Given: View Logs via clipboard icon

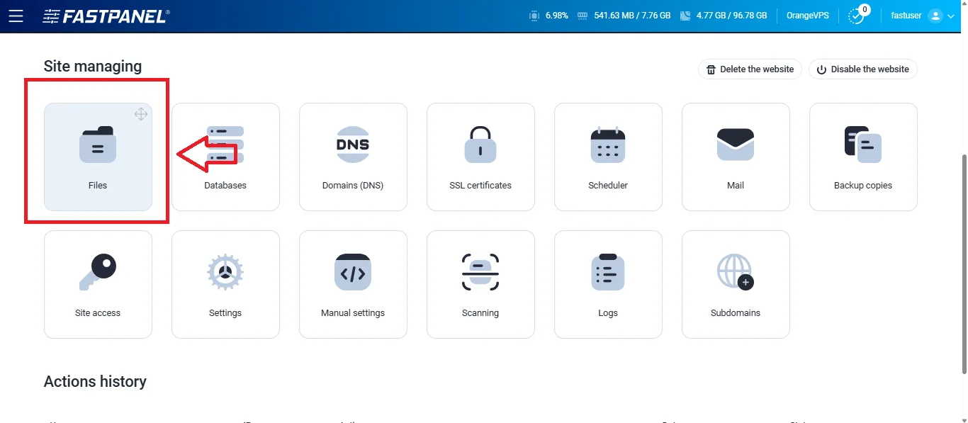Looking at the screenshot, I should (608, 271).
